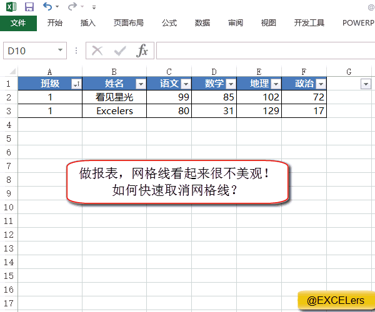Open the Insert Function fx icon

coord(142,51)
